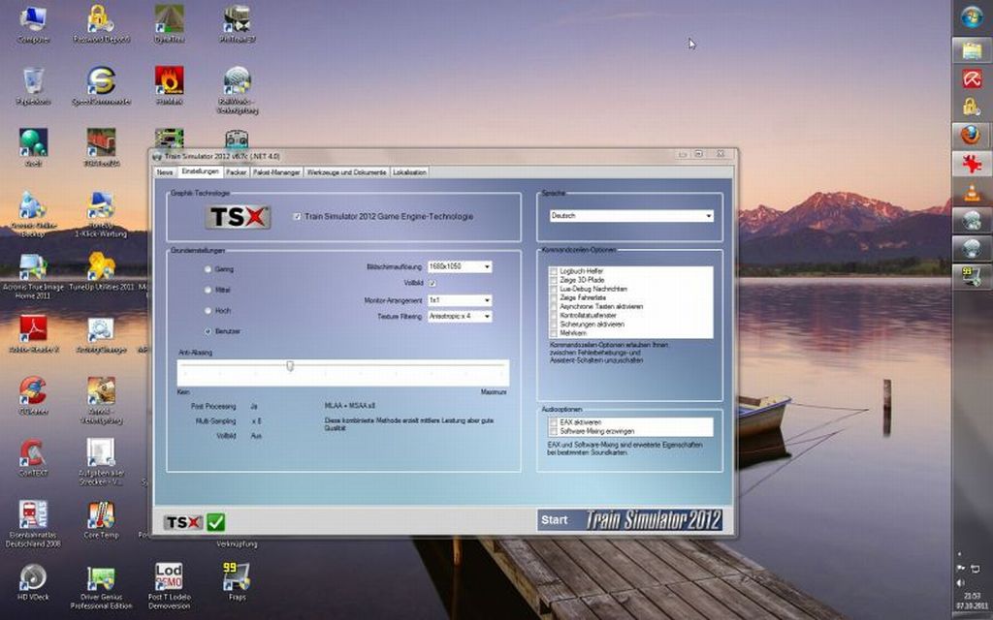Open VLC cone icon in taskbar
993x620 pixels.
coord(972,192)
